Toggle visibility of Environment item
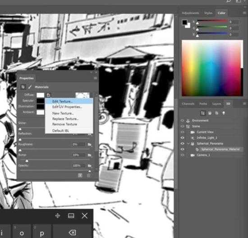The width and height of the screenshot is (248, 238). [182, 121]
